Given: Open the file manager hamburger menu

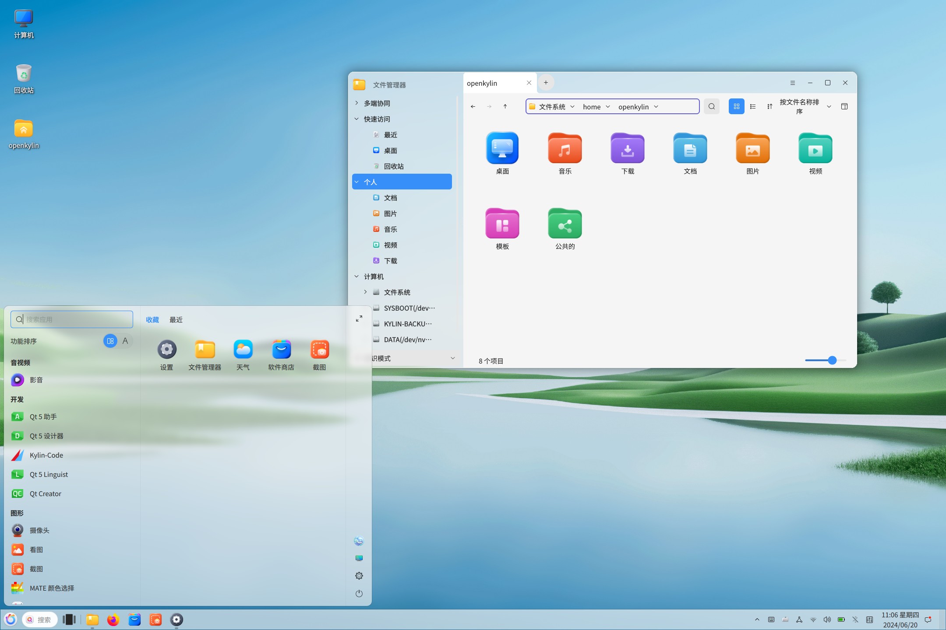Looking at the screenshot, I should [792, 83].
